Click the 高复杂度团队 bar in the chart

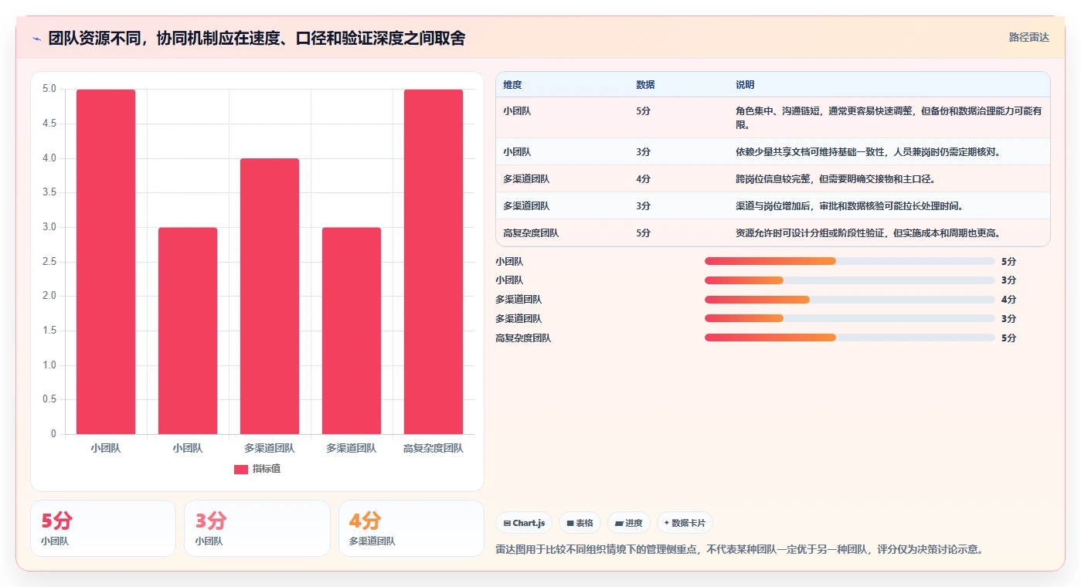(433, 261)
